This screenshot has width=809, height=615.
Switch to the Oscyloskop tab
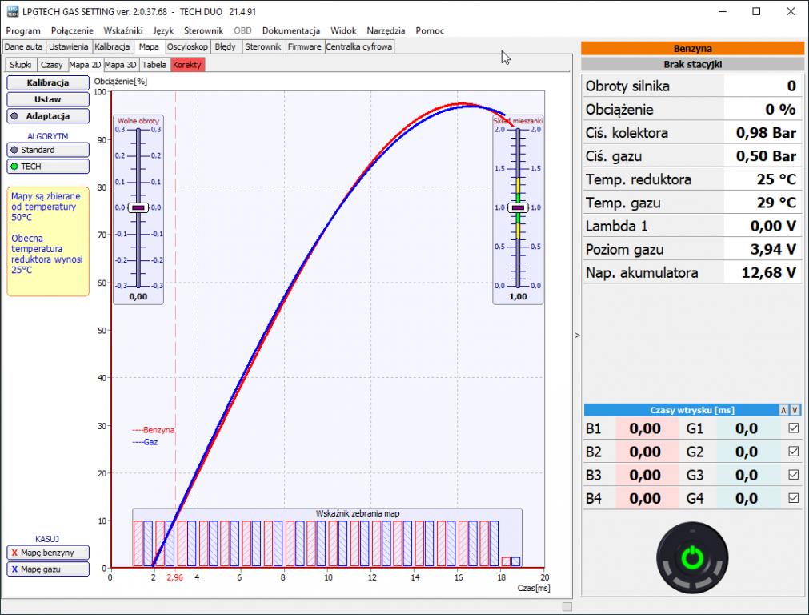187,46
